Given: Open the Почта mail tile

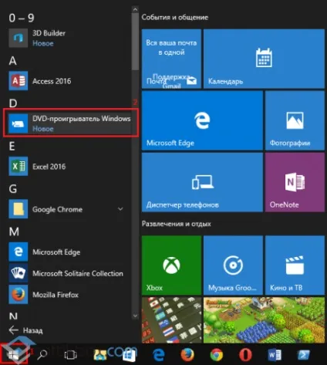Looking at the screenshot, I should (x=171, y=59).
